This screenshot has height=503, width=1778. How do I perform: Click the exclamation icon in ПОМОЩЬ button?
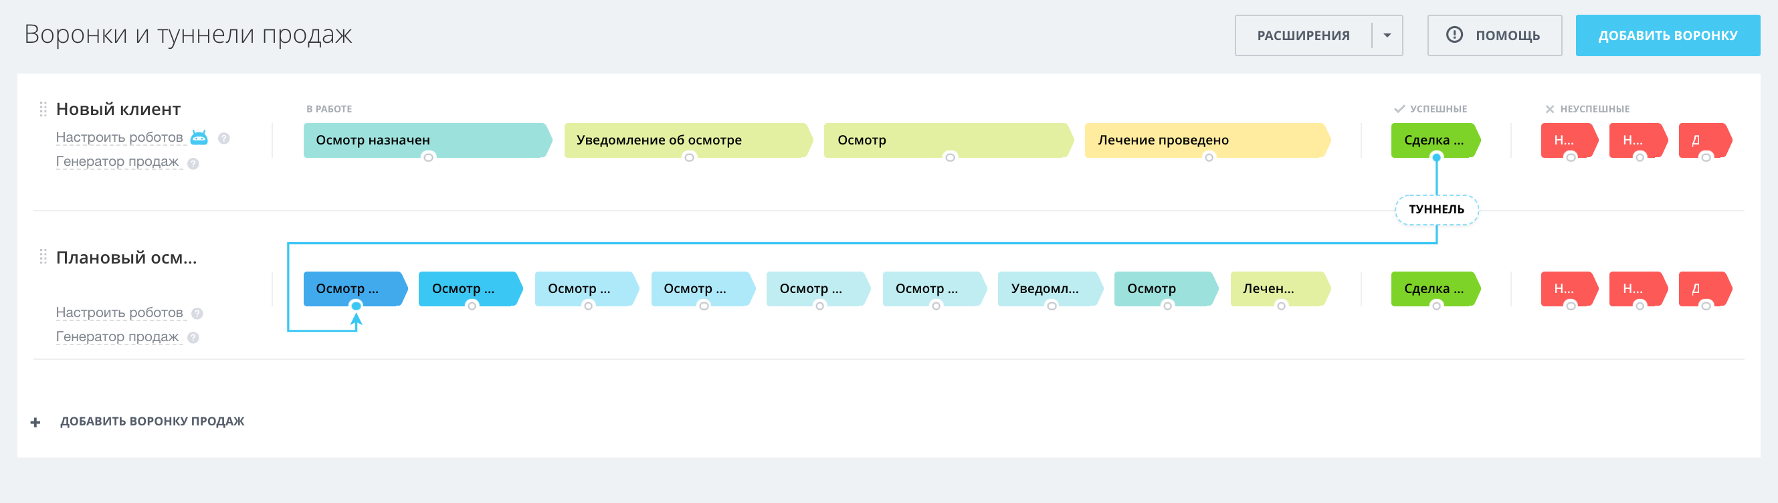tap(1454, 35)
